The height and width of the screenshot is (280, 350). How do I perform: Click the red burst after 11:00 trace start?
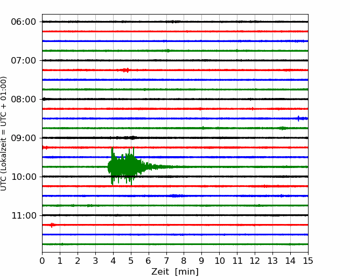[x=52, y=225]
